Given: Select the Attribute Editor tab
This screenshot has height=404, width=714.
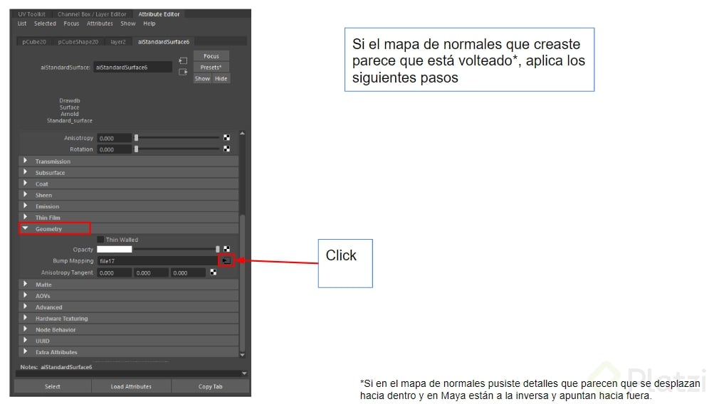Looking at the screenshot, I should (159, 14).
